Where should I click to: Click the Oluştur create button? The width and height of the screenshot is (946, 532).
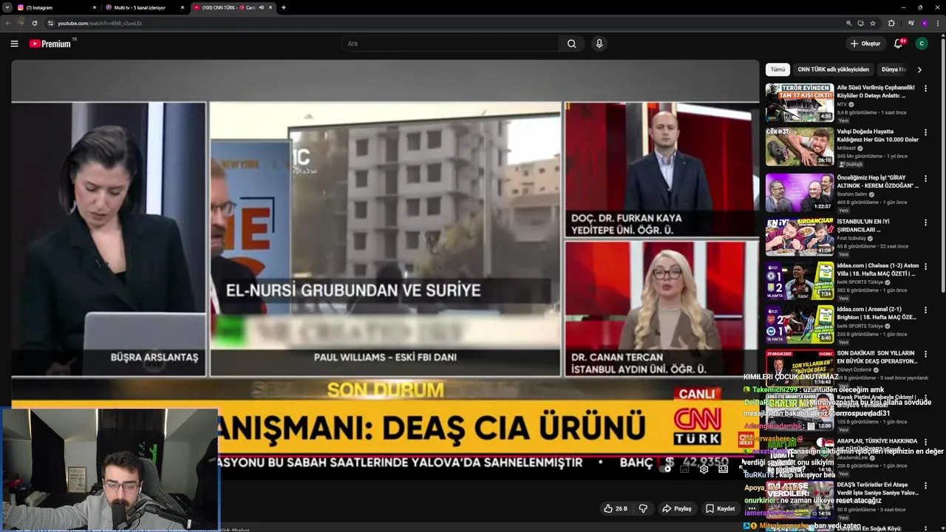click(x=865, y=44)
